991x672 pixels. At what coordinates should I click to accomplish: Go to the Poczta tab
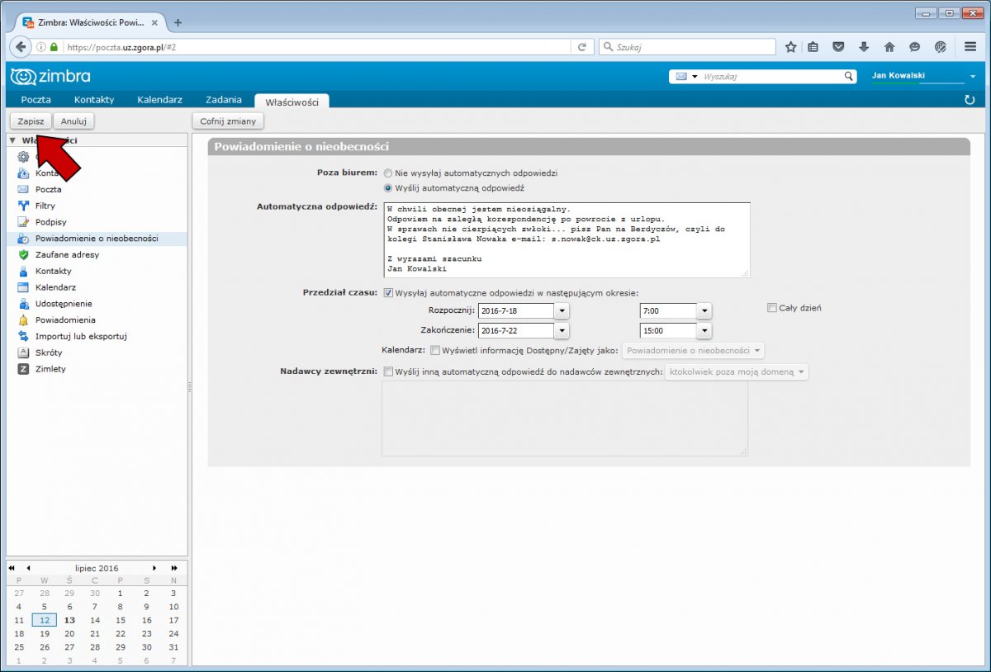tap(36, 100)
